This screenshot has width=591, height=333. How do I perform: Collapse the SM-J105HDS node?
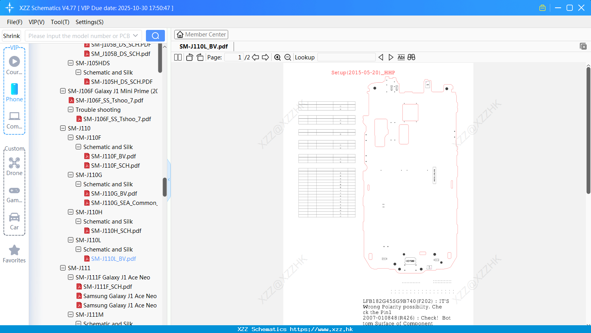point(71,63)
